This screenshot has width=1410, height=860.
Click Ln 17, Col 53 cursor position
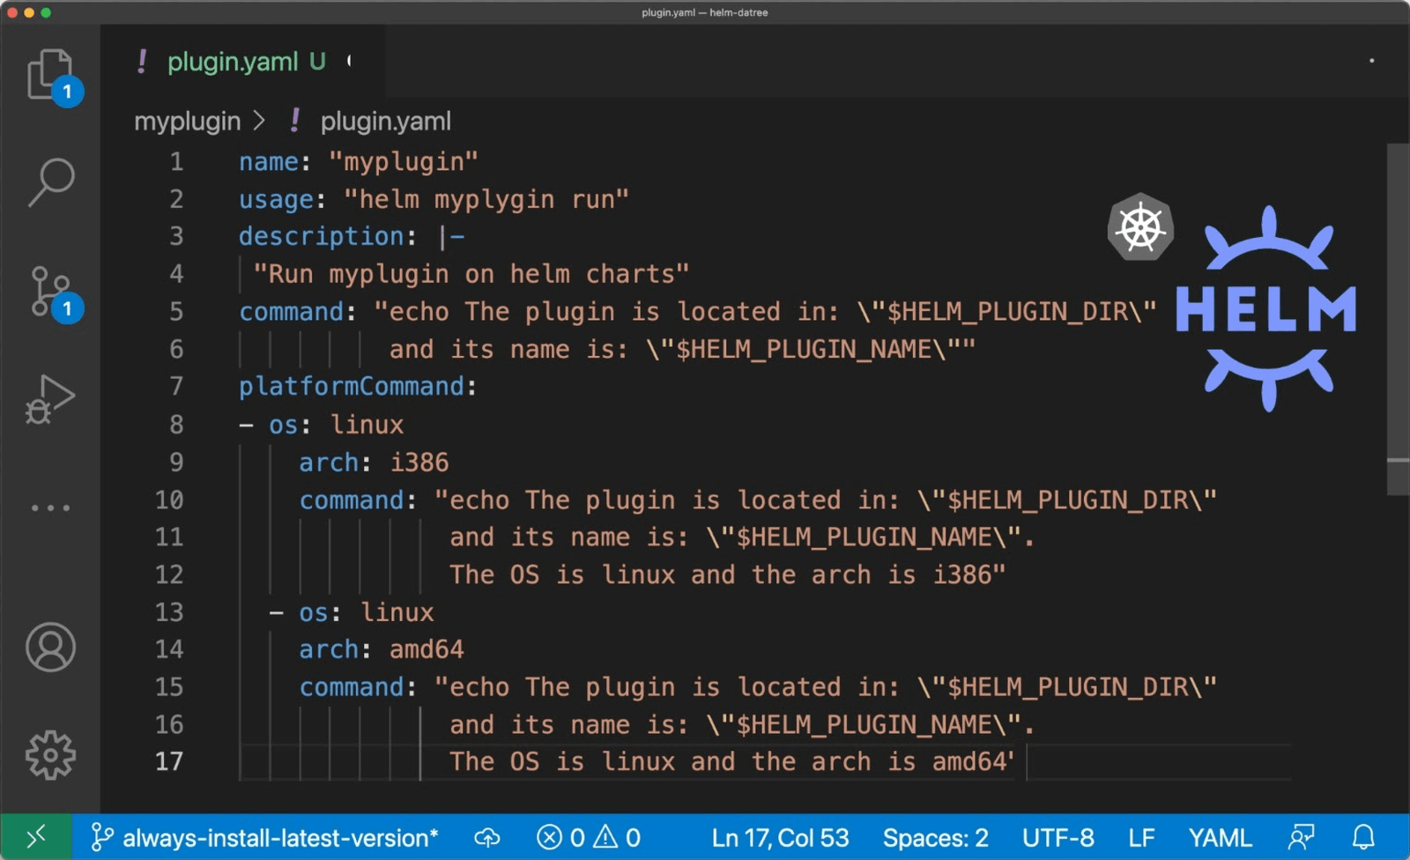tap(780, 837)
